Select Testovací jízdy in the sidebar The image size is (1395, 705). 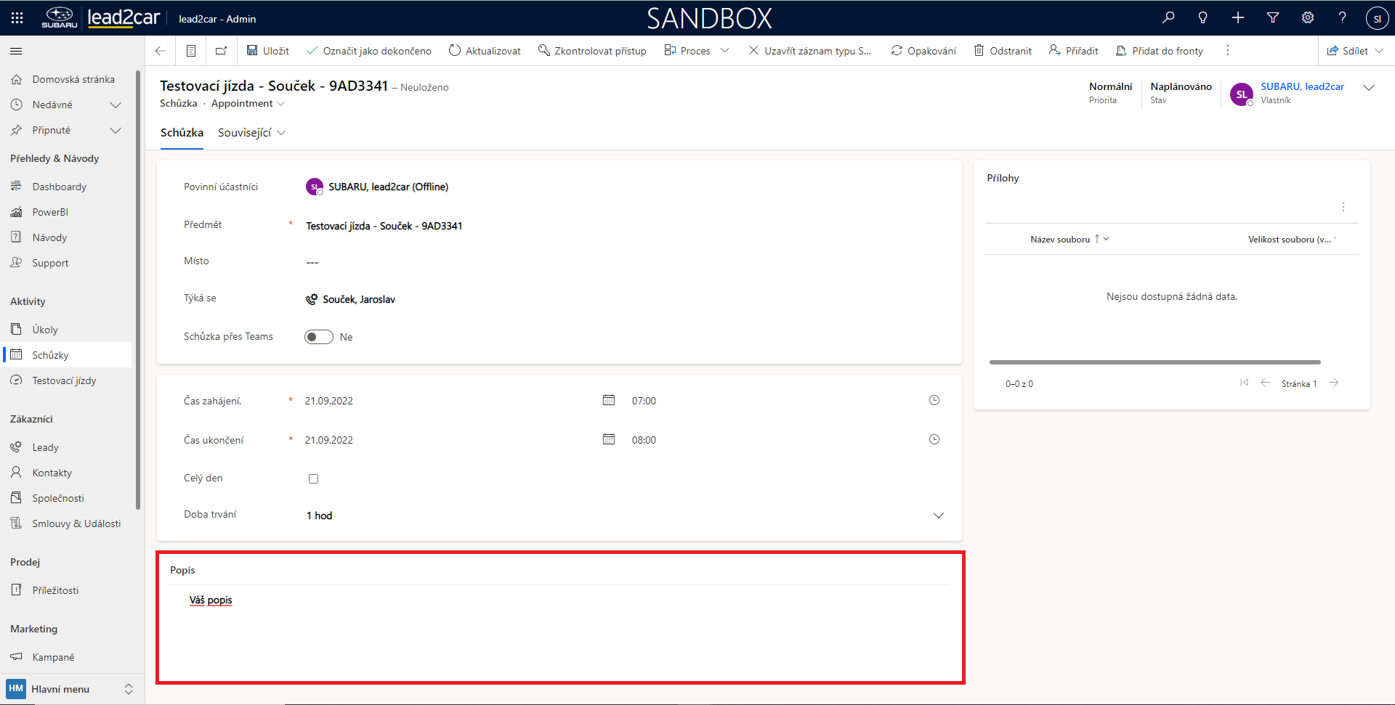point(64,380)
